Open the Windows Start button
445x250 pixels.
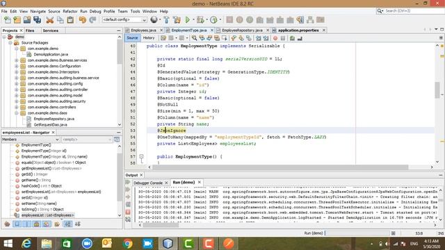(8, 244)
